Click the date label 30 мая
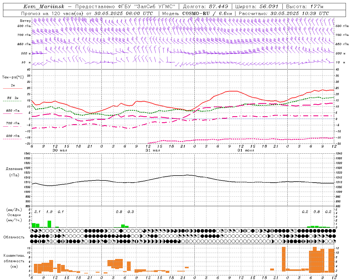The height and width of the screenshot is (280, 350). click(60, 150)
